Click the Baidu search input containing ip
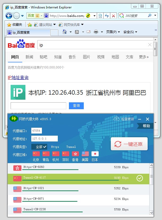Screen dimensions: 162x220 [x=93, y=45]
